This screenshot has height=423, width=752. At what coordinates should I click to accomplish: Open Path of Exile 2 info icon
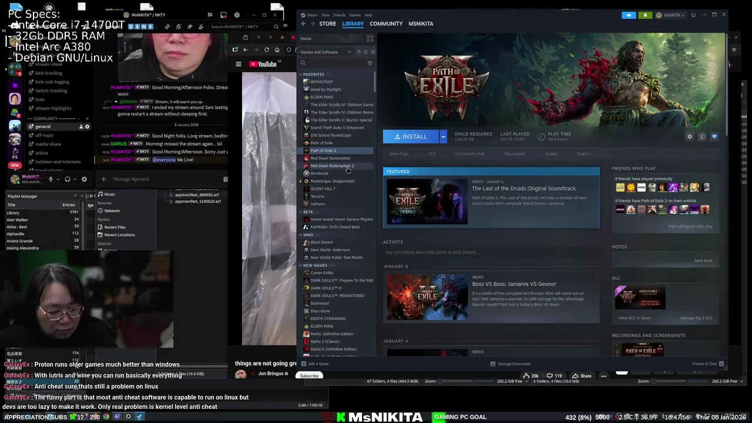702,136
